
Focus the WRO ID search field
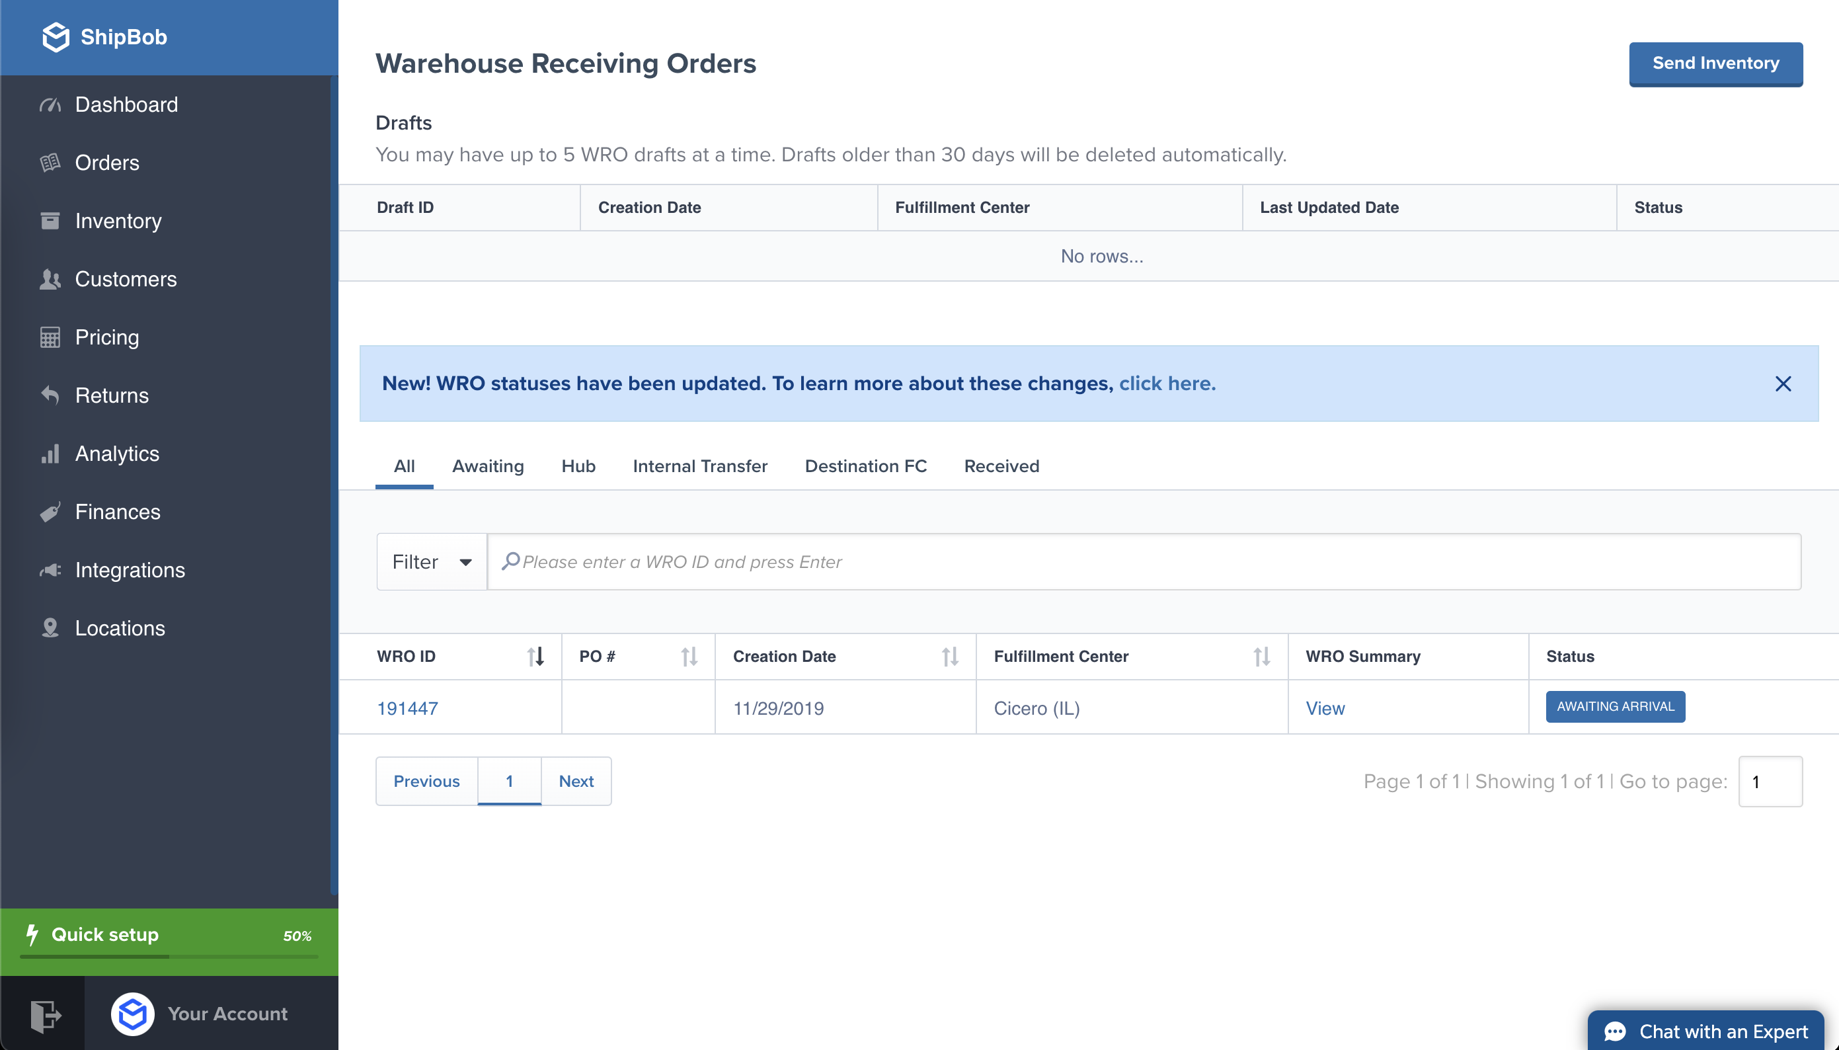pyautogui.click(x=1144, y=562)
